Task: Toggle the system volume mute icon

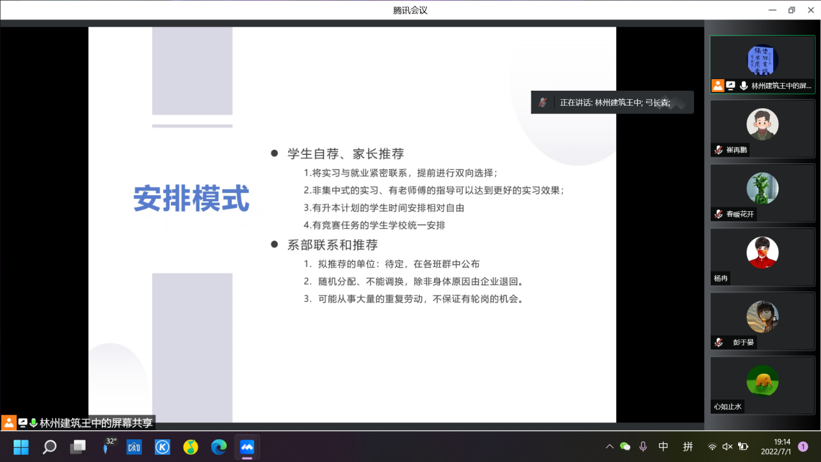Action: click(x=727, y=446)
